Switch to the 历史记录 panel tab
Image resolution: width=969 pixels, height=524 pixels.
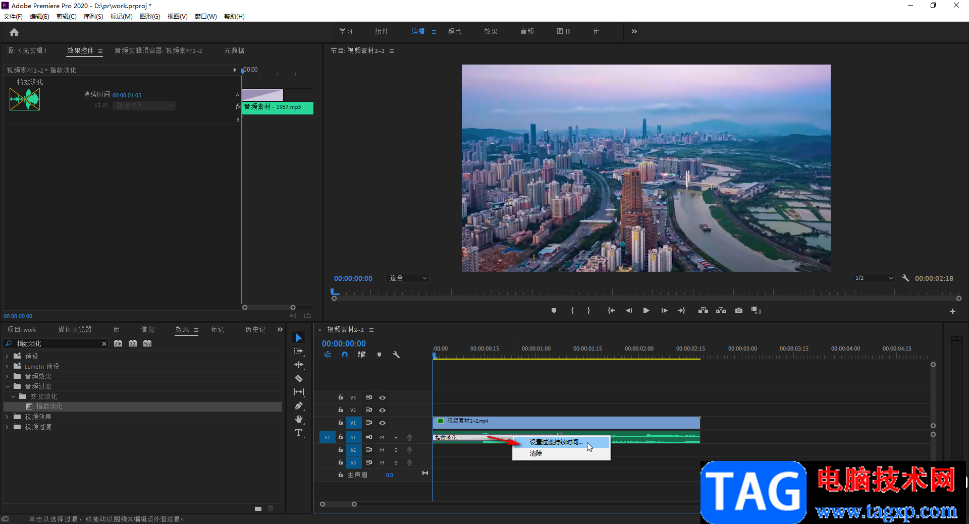point(255,329)
